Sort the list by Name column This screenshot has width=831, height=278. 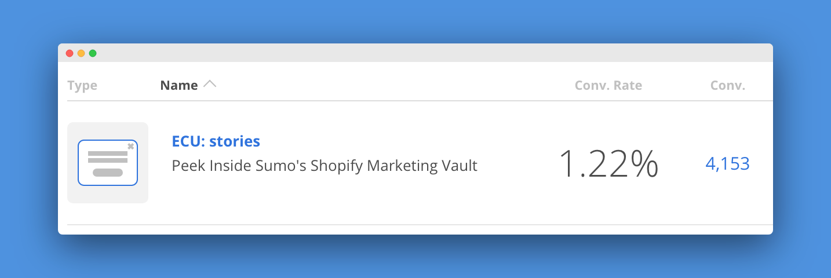pyautogui.click(x=179, y=86)
